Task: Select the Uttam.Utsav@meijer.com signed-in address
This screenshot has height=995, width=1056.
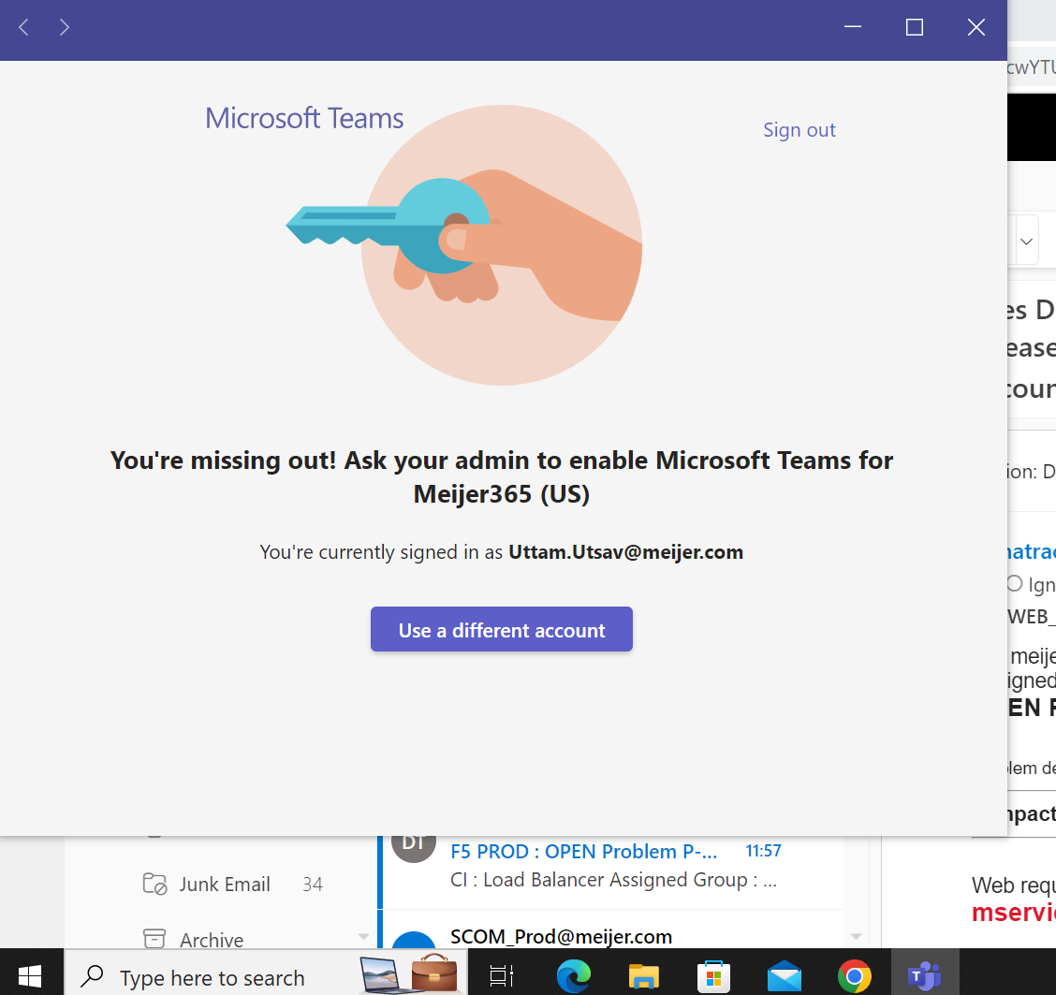Action: [625, 552]
